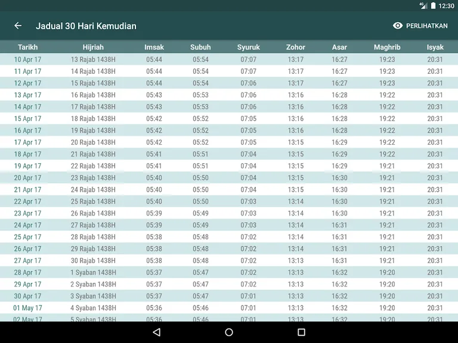Screen dimensions: 458x343
Task: Tap Subuh time in 14 Apr 17 row
Action: (200, 107)
